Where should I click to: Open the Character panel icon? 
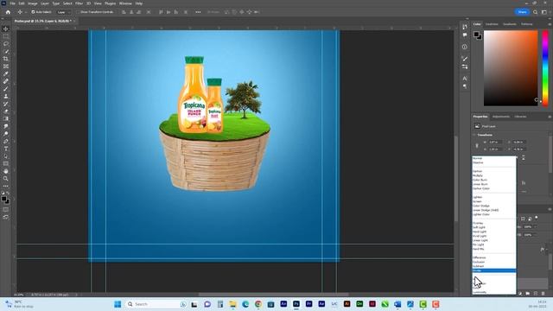(x=465, y=79)
